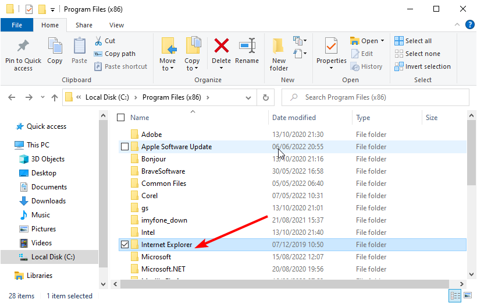This screenshot has width=477, height=303.
Task: Sort by the Size column header
Action: coord(432,118)
